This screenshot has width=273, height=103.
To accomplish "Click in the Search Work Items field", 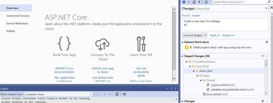I will (x=239, y=2).
